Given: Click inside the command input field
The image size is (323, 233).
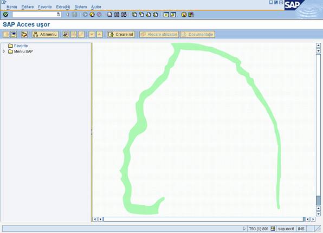Looking at the screenshot, I should (x=35, y=15).
